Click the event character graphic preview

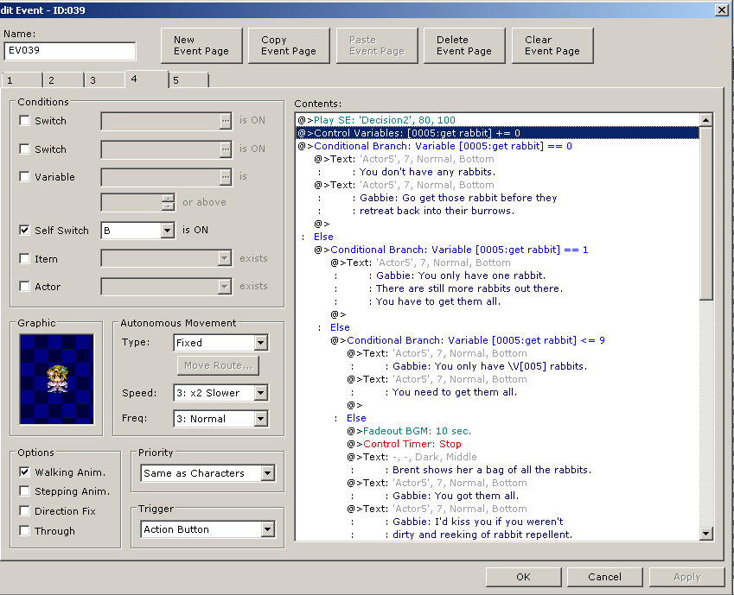tap(56, 378)
